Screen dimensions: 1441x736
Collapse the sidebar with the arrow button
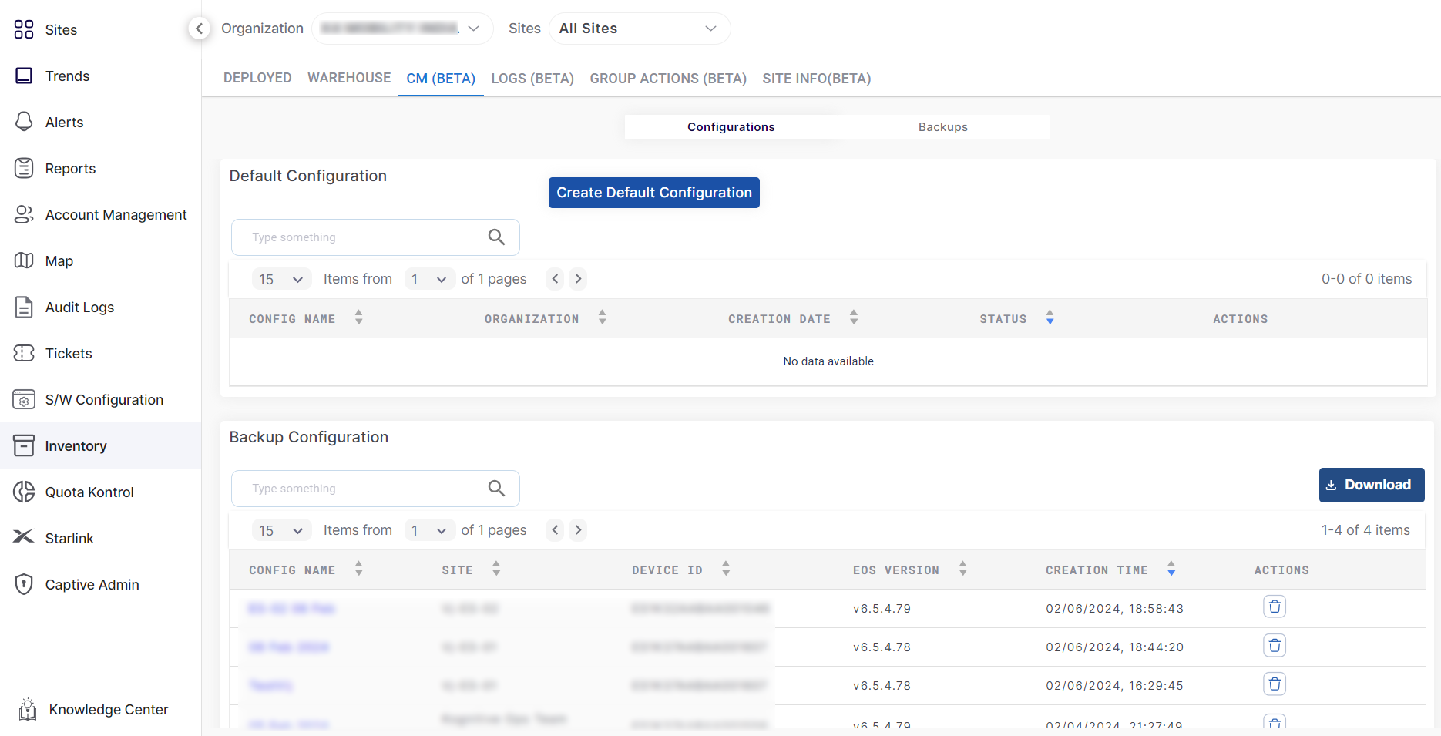199,29
